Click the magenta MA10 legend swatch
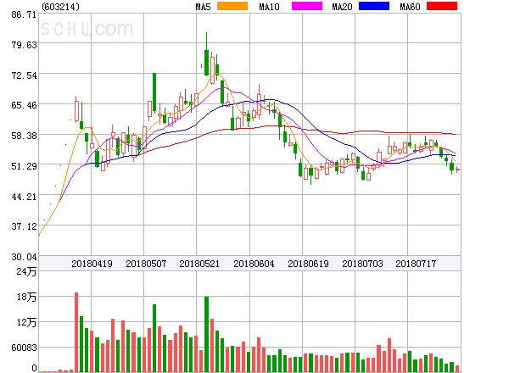The image size is (509, 373). (307, 6)
